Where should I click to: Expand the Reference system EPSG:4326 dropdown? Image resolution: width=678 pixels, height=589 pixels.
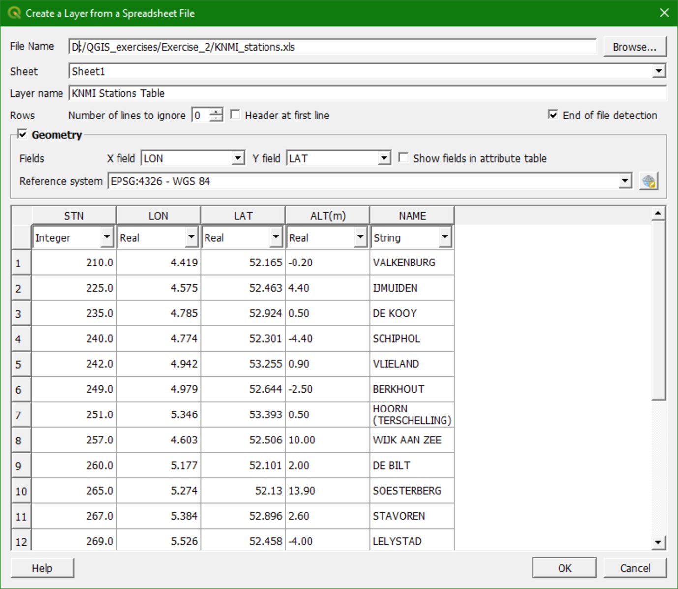[625, 181]
